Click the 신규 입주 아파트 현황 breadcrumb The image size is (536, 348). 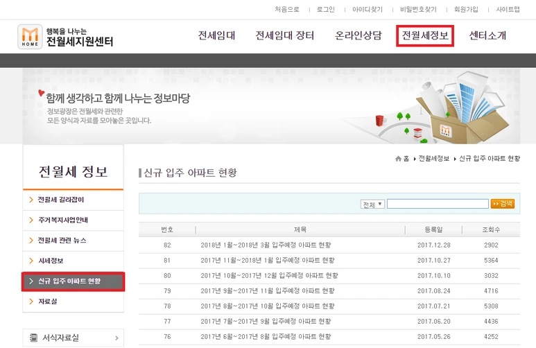(x=490, y=158)
